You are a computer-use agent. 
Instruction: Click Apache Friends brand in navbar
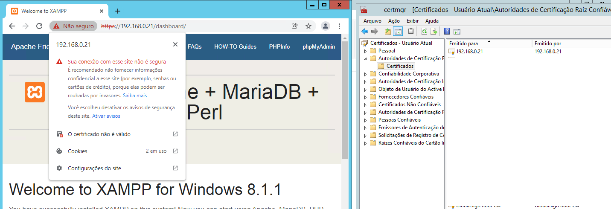[30, 47]
